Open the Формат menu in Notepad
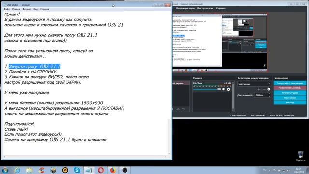The height and width of the screenshot is (174, 309). [x=27, y=9]
